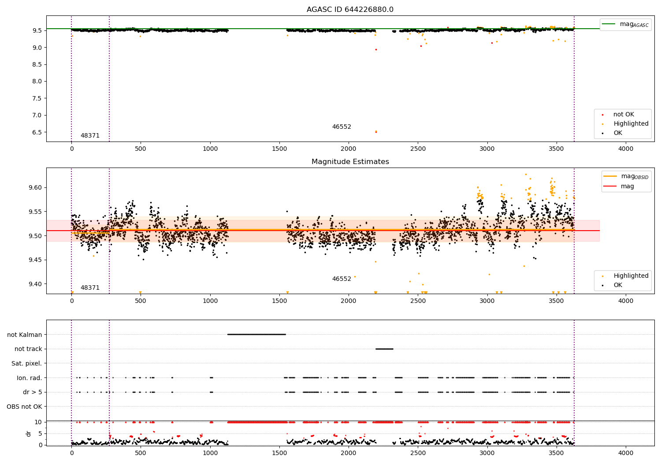Select the green mag AGASC legend entry
The width and height of the screenshot is (661, 463).
point(625,24)
